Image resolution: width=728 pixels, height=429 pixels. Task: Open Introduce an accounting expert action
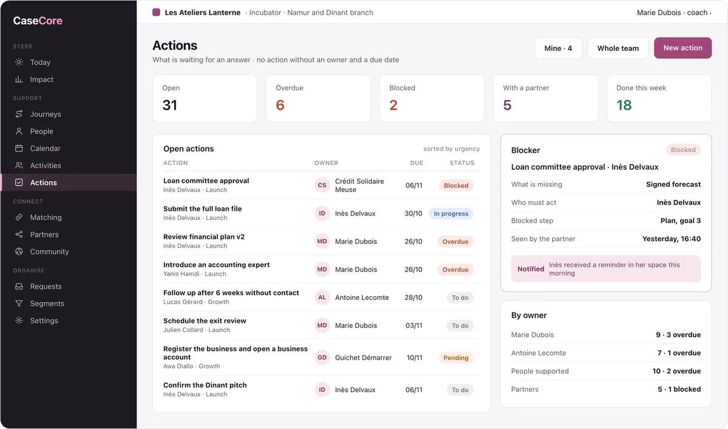coord(321,269)
